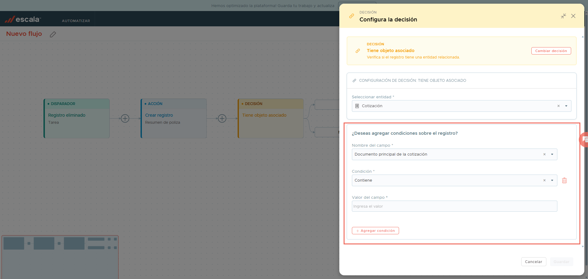Image resolution: width=588 pixels, height=279 pixels.
Task: Click the plus icon between Acción and Decisión nodes
Action: (222, 119)
